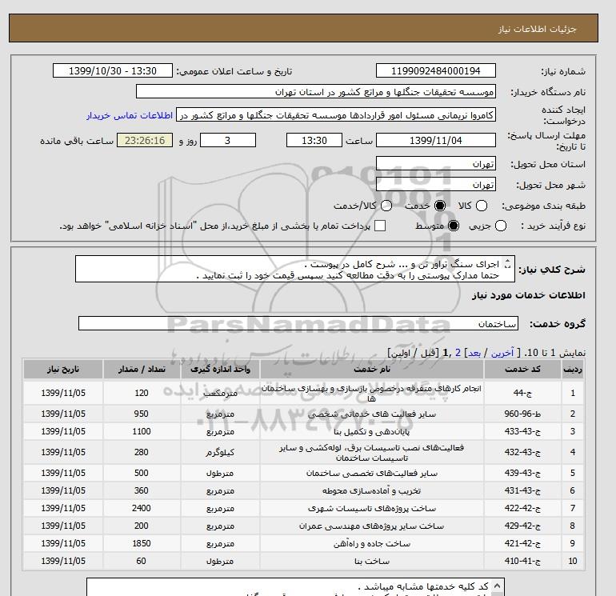Toggle the اسناد خزانه اسلامی payment checkbox
The image size is (616, 596).
pos(380,226)
